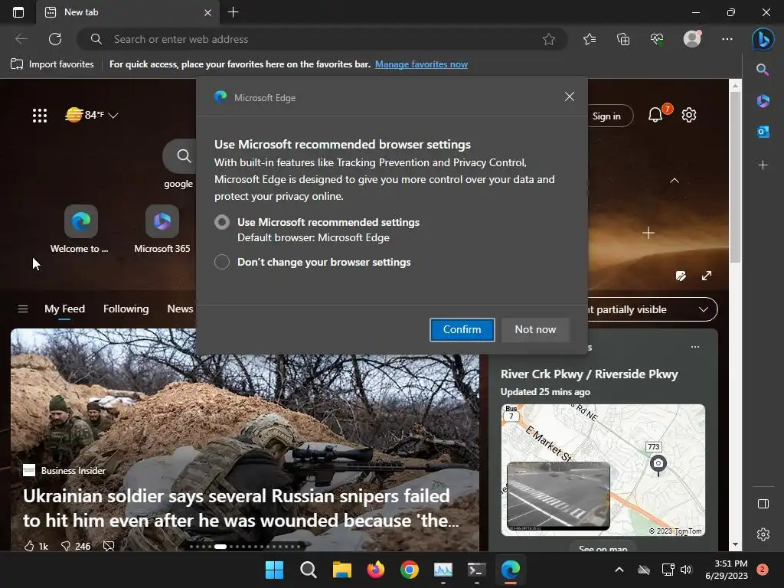Launch Firefox from the taskbar
784x588 pixels.
375,570
